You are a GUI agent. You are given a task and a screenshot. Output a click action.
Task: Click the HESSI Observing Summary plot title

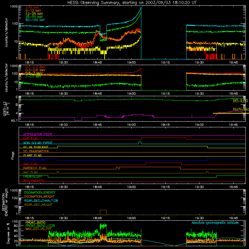tap(132, 3)
